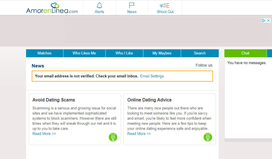Click the horizontal scrollbar below the chat panel
This screenshot has height=159, width=272.
coord(248,140)
